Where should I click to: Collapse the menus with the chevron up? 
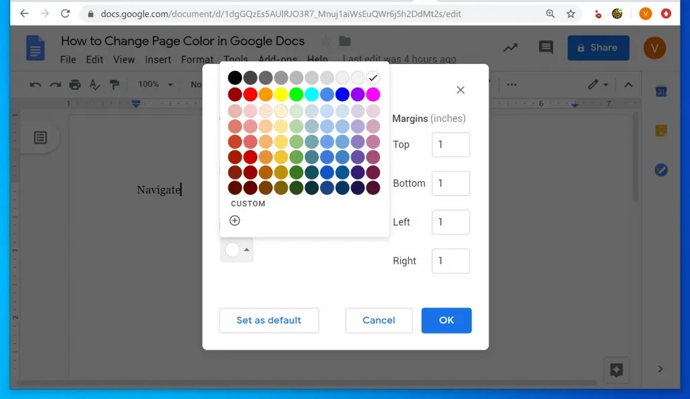629,84
